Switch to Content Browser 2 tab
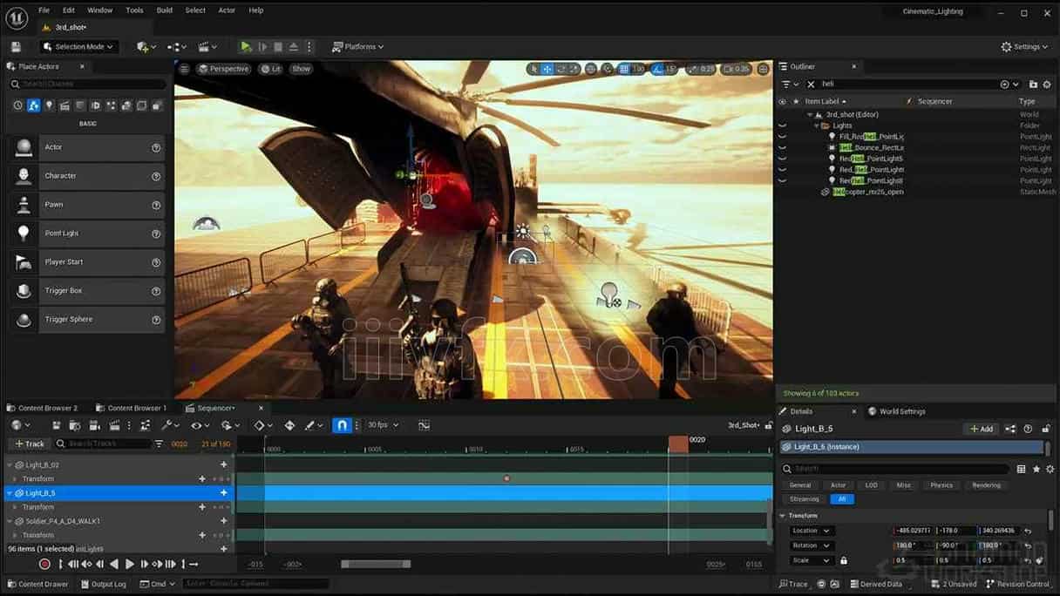This screenshot has height=596, width=1060. pyautogui.click(x=42, y=408)
